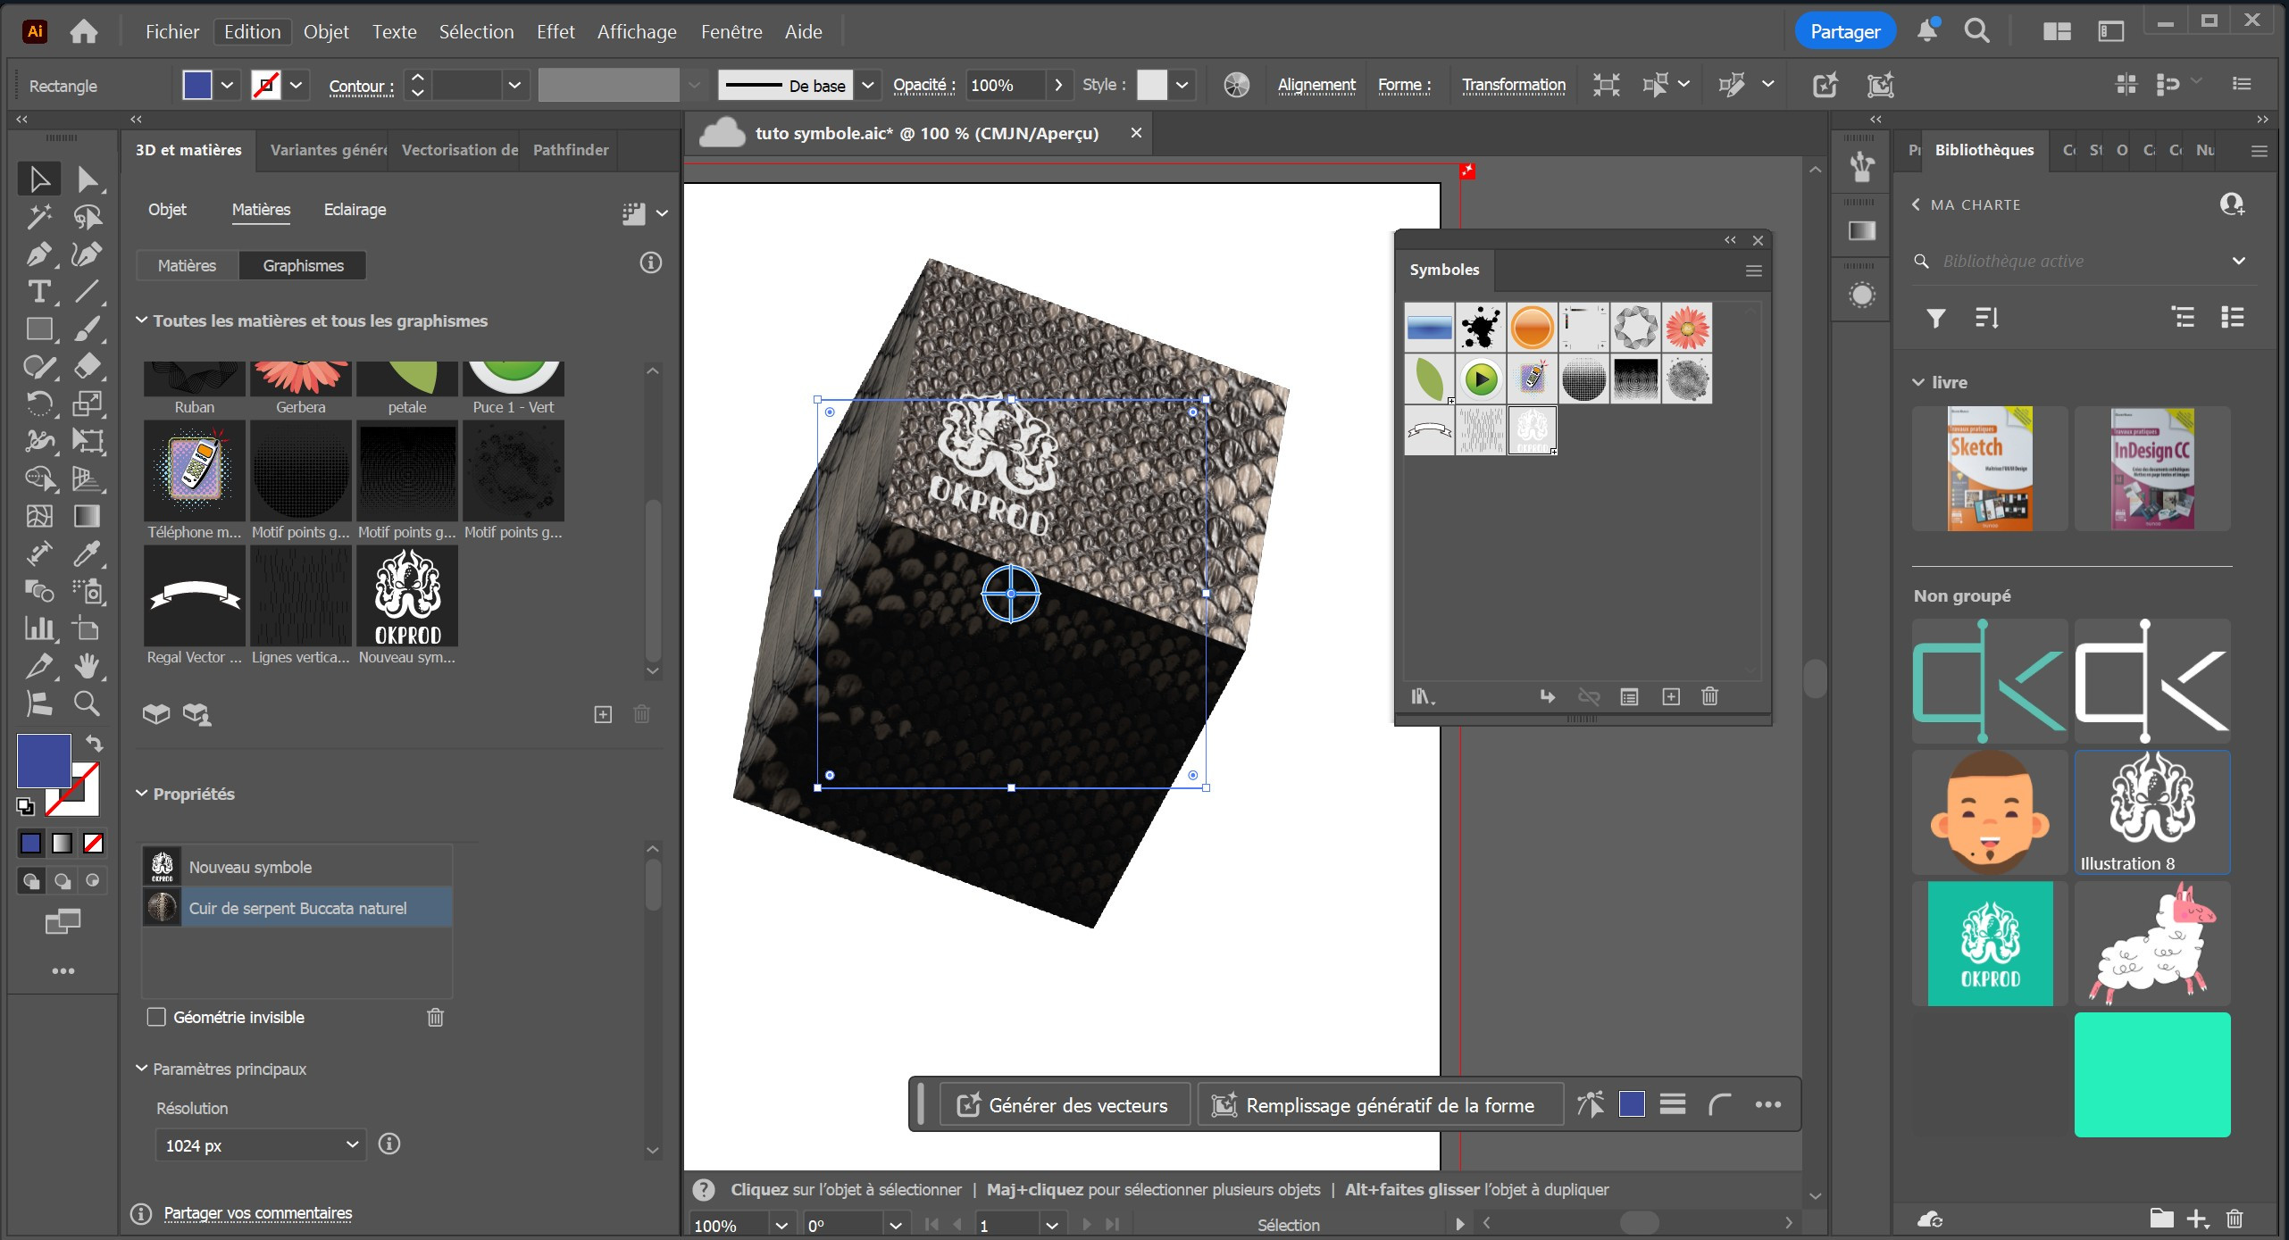This screenshot has height=1240, width=2289.
Task: Open the Partager vos commentaires link
Action: (x=257, y=1213)
